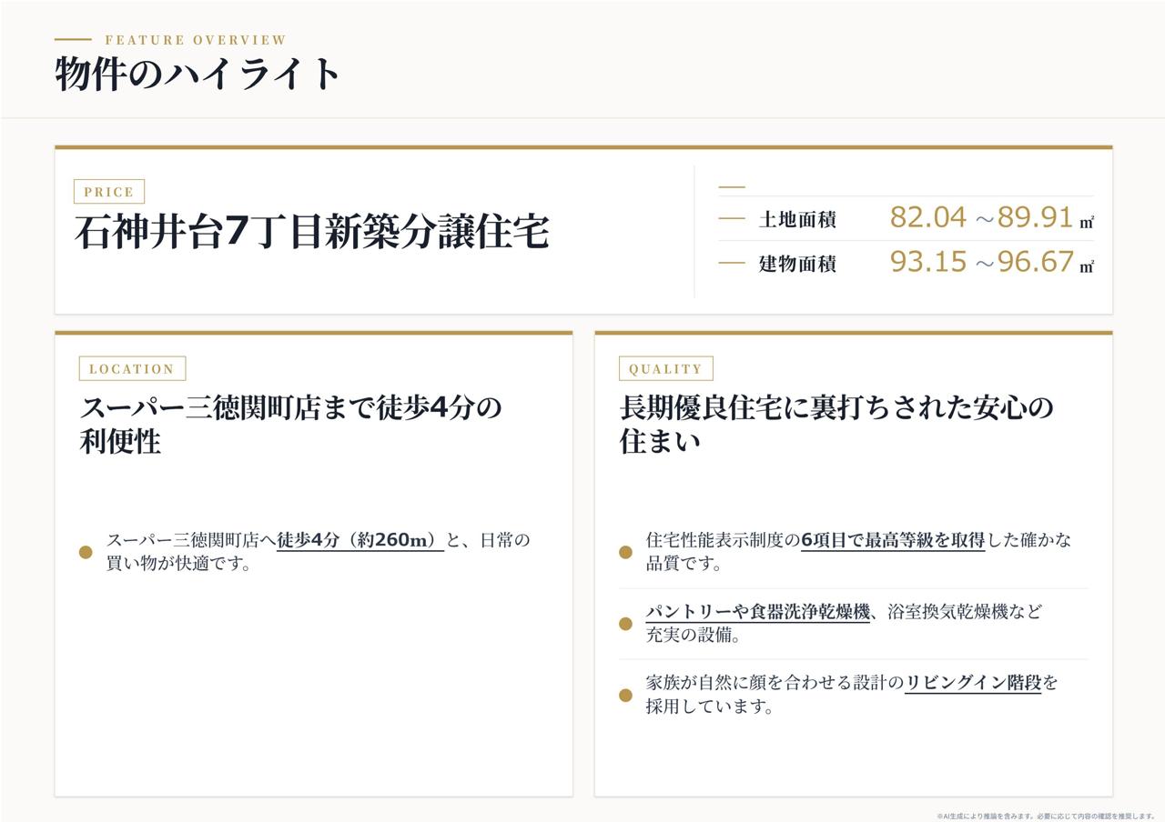Click the underlined パントリーや食器洗浄乾燥機 text
The image size is (1165, 822).
click(x=758, y=611)
